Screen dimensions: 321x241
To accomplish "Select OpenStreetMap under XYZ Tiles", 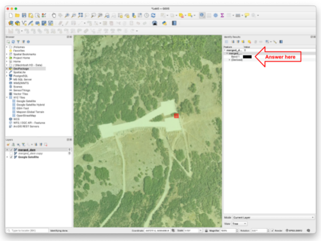I will pyautogui.click(x=26, y=115).
